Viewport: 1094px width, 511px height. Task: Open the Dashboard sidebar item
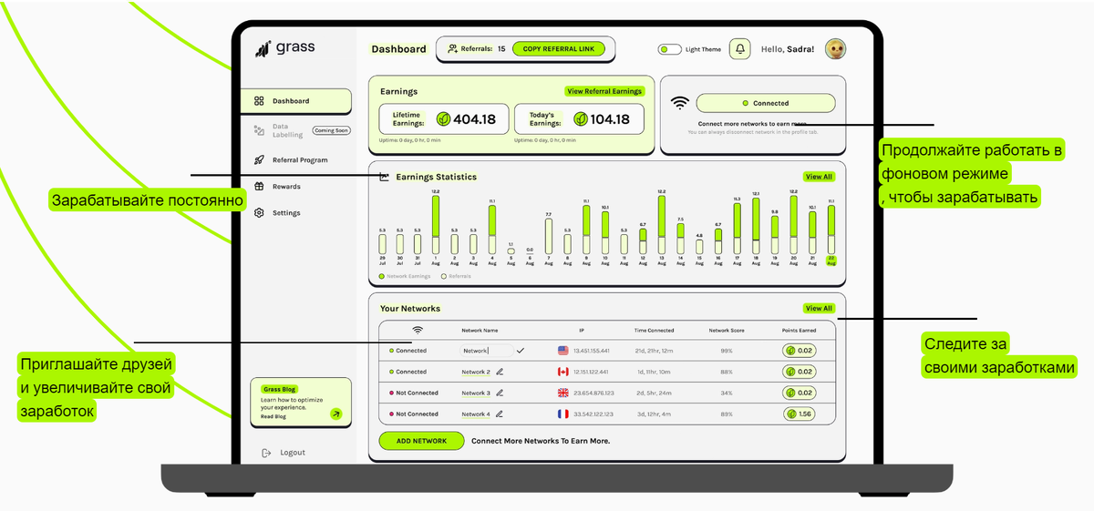point(296,101)
